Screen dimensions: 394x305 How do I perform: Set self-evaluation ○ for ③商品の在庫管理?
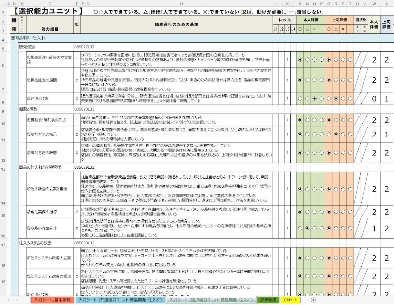[300, 228]
